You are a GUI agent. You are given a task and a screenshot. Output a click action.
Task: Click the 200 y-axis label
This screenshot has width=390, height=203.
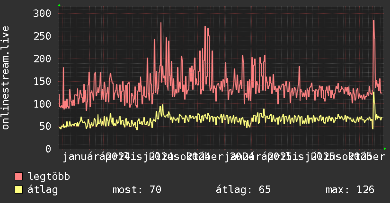(x=42, y=59)
